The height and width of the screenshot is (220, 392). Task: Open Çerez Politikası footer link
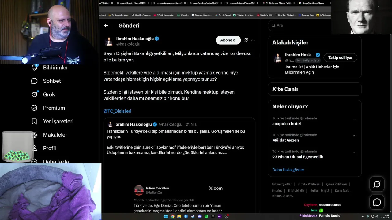click(x=337, y=184)
